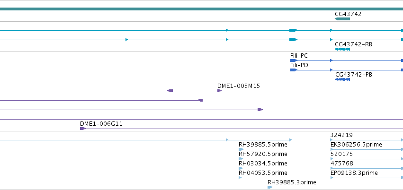Click the EK306256.5prime label
The width and height of the screenshot is (403, 190).
(x=356, y=145)
